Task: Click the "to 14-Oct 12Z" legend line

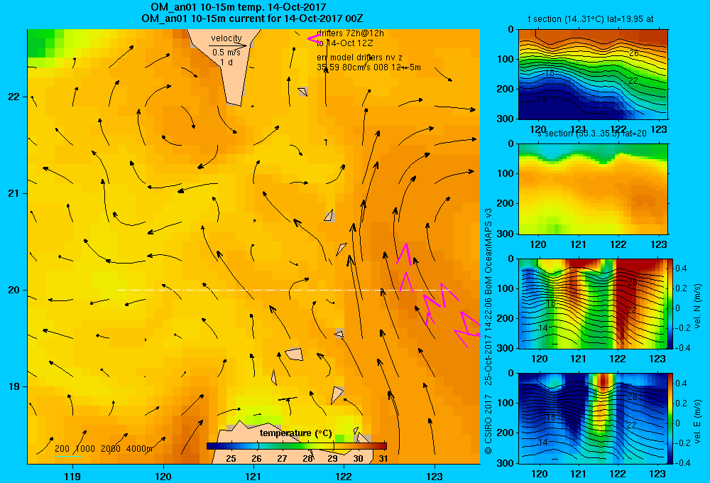Action: [344, 43]
